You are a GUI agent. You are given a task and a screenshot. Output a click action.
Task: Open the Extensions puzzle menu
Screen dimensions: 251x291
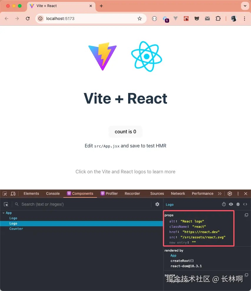click(x=218, y=18)
